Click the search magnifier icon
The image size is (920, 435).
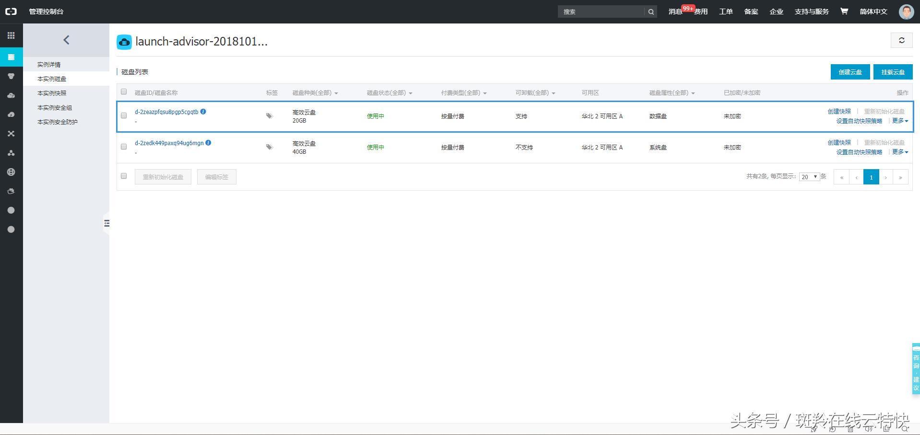pyautogui.click(x=650, y=12)
